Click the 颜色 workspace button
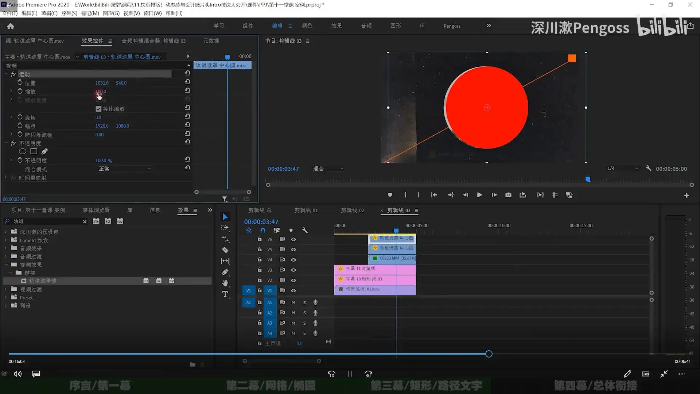This screenshot has width=700, height=394. [x=307, y=26]
